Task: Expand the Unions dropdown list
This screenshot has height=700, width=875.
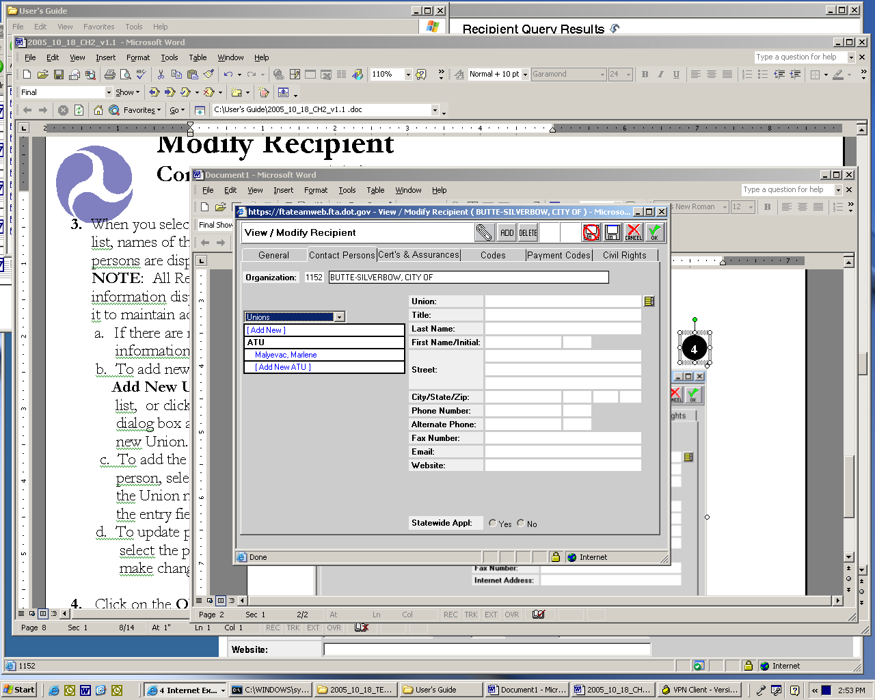Action: 339,317
